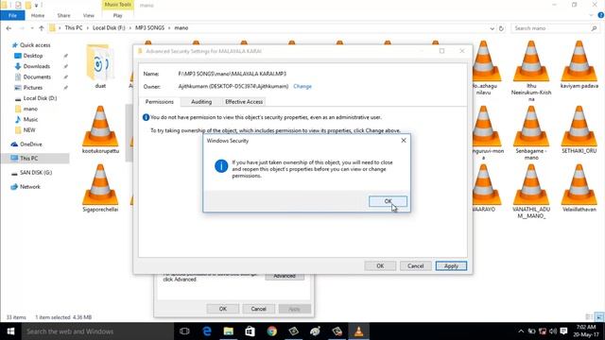Refresh the current folder view
605x340 pixels.
click(501, 28)
